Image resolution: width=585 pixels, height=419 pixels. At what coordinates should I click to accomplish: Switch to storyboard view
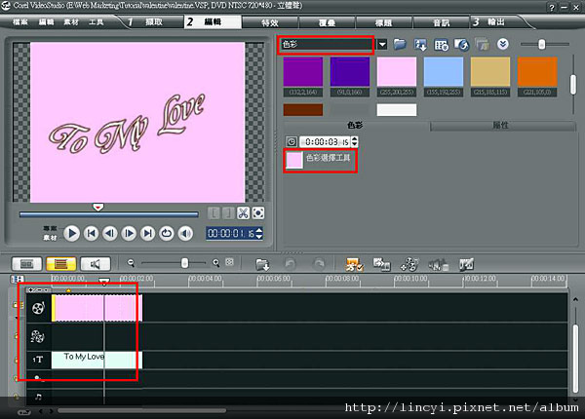coord(26,264)
